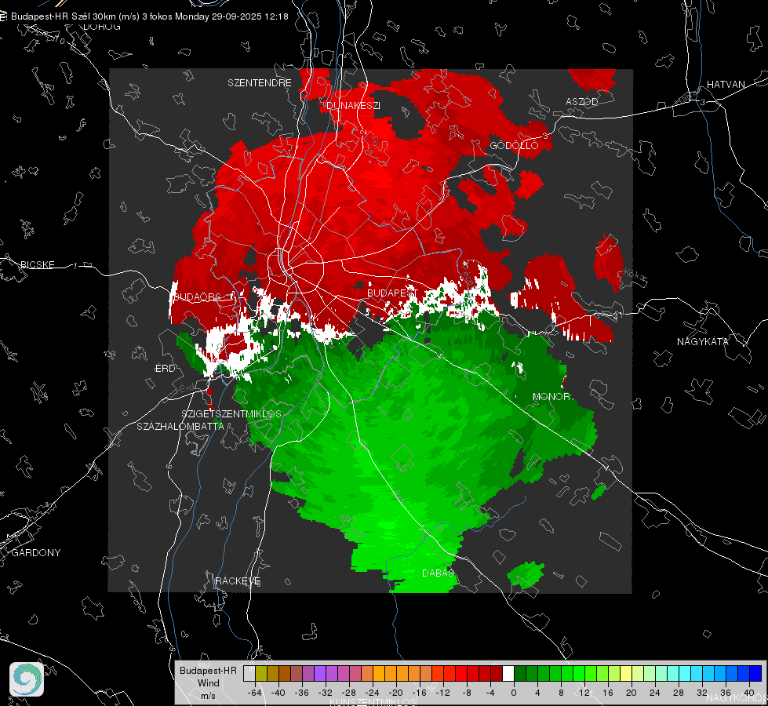Click the Budapest-HR Wind m/s legend caption
The height and width of the screenshot is (706, 768).
pyautogui.click(x=208, y=683)
